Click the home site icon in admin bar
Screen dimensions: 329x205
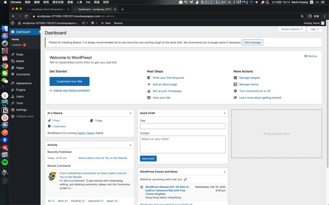19,23
